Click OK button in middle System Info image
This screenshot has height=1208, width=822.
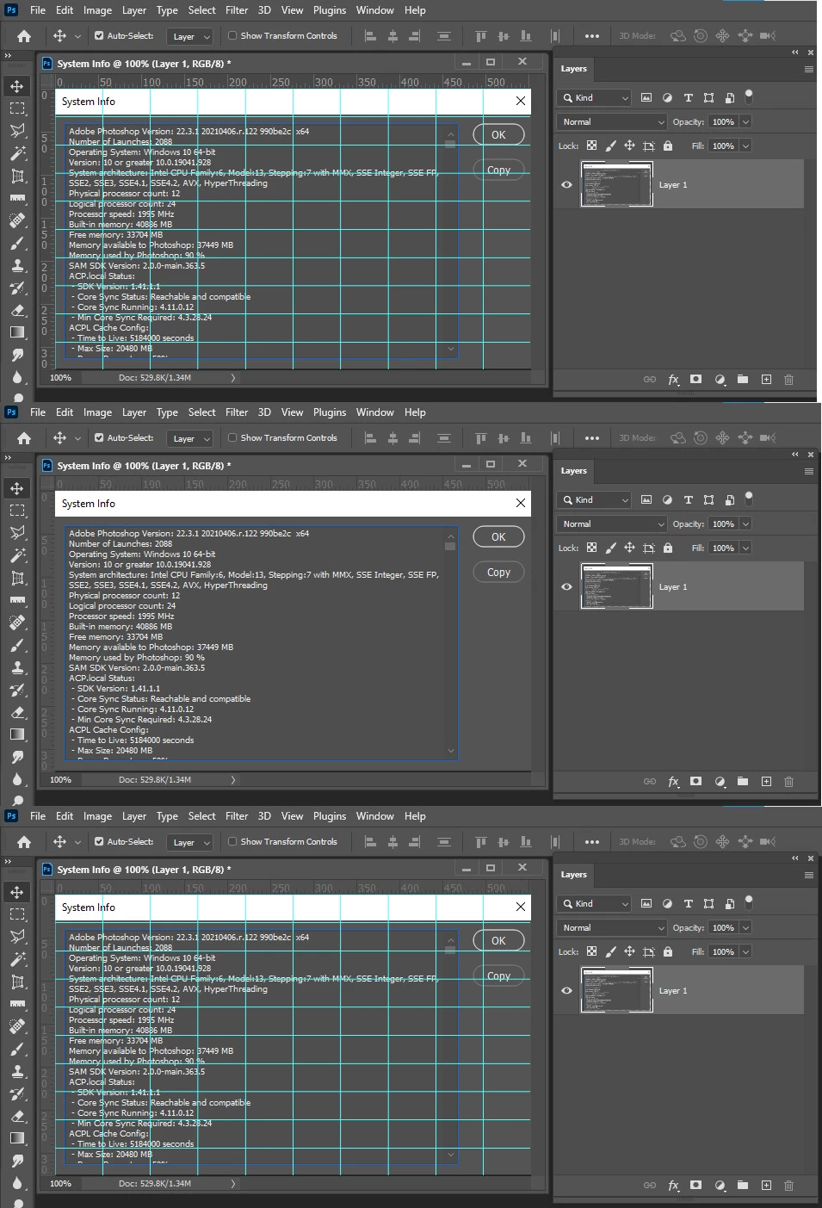[498, 536]
